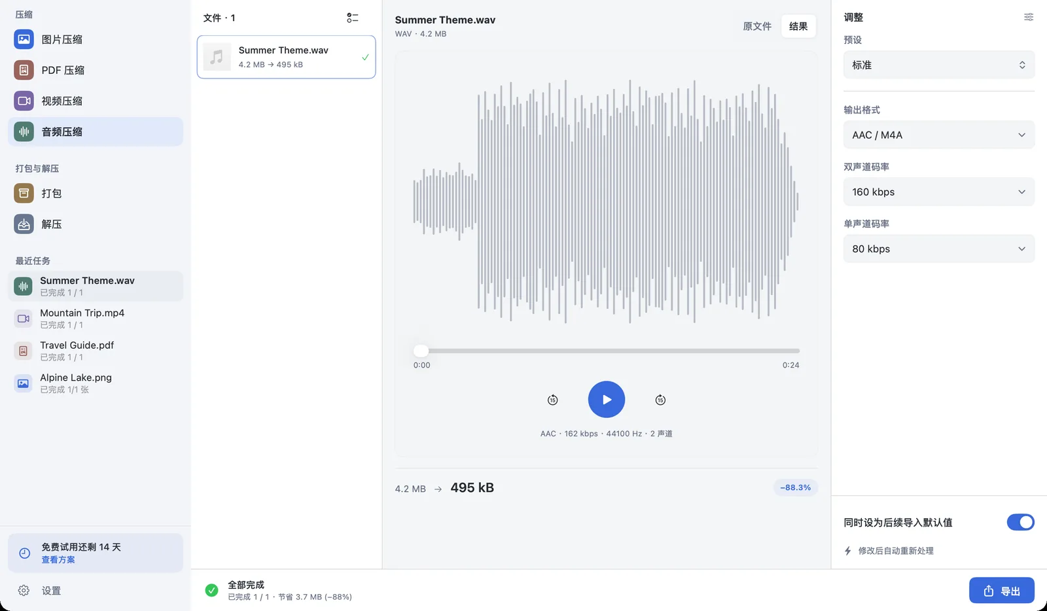Click the trial clock icon
This screenshot has width=1047, height=611.
click(x=25, y=553)
